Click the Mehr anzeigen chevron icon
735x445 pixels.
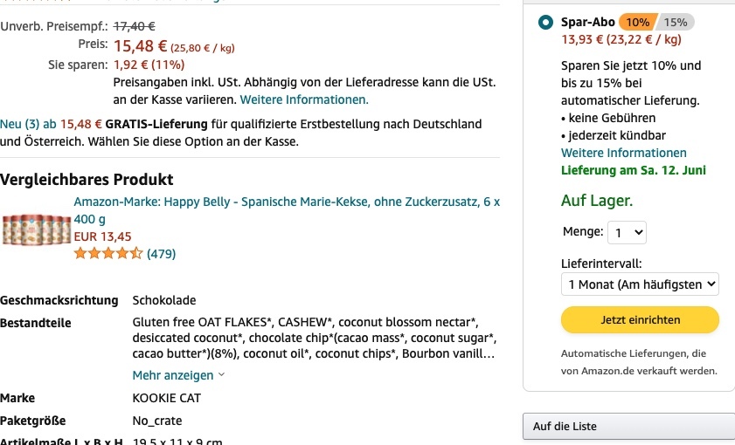tap(221, 375)
